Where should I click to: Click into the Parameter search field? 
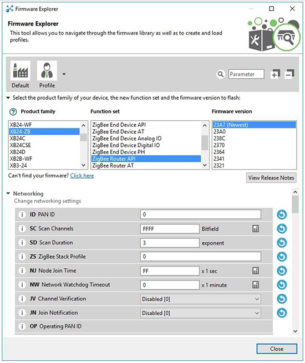pos(246,74)
